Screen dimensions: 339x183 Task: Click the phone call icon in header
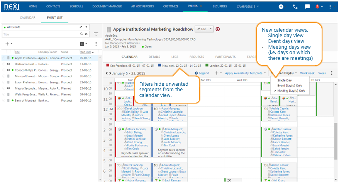point(295,7)
